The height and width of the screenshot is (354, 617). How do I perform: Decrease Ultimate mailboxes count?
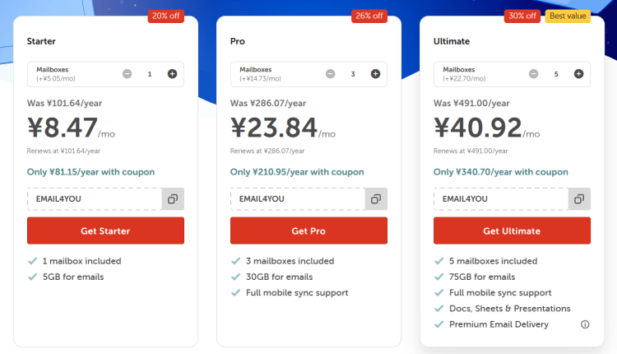pos(534,73)
